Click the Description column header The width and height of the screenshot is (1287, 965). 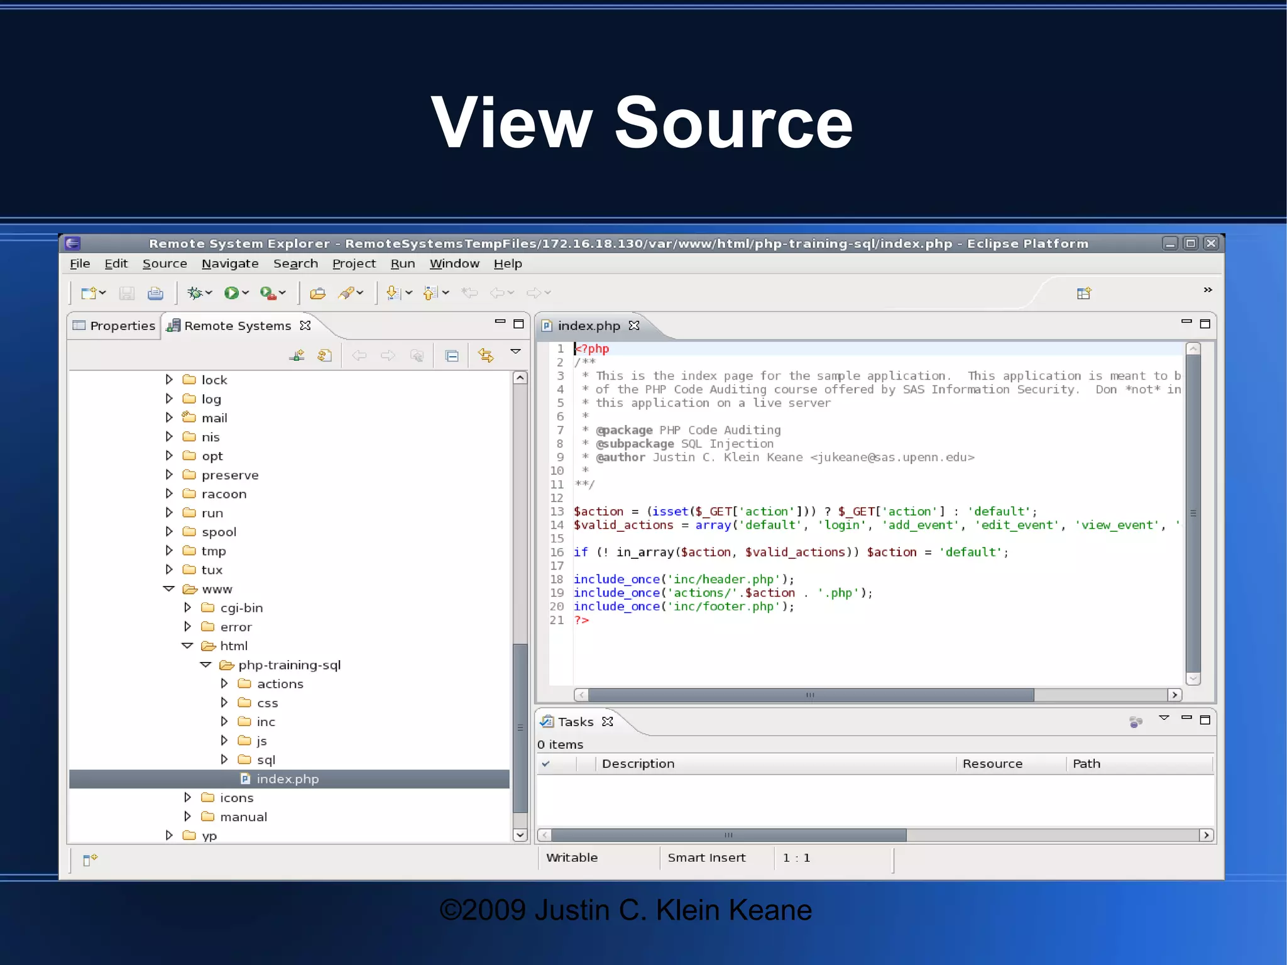pyautogui.click(x=776, y=764)
